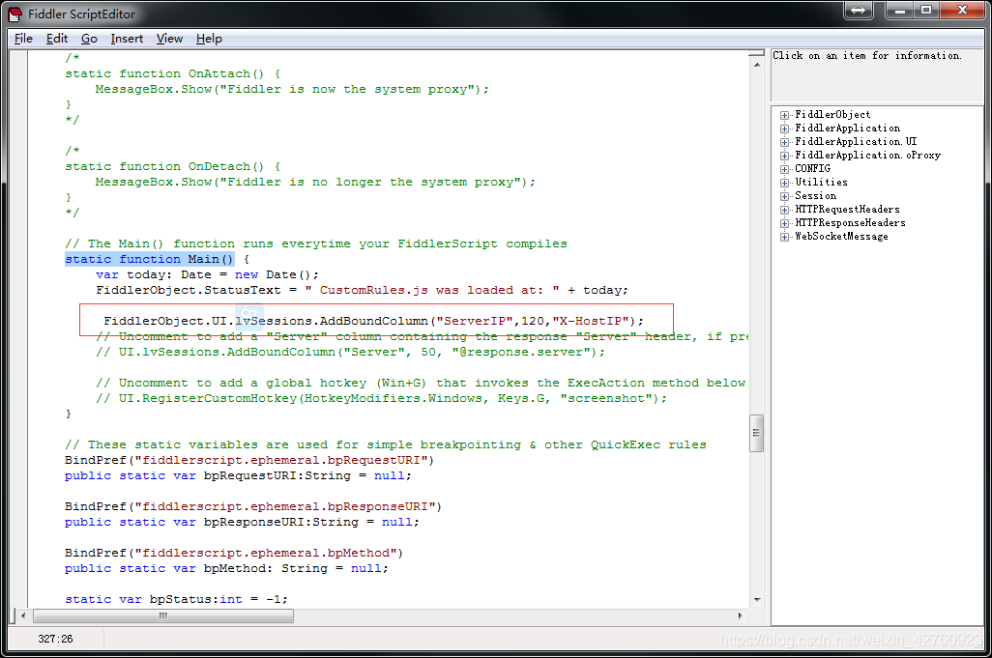Expand the FiddlerApplication.oProxy tree node
The height and width of the screenshot is (658, 992).
[784, 156]
